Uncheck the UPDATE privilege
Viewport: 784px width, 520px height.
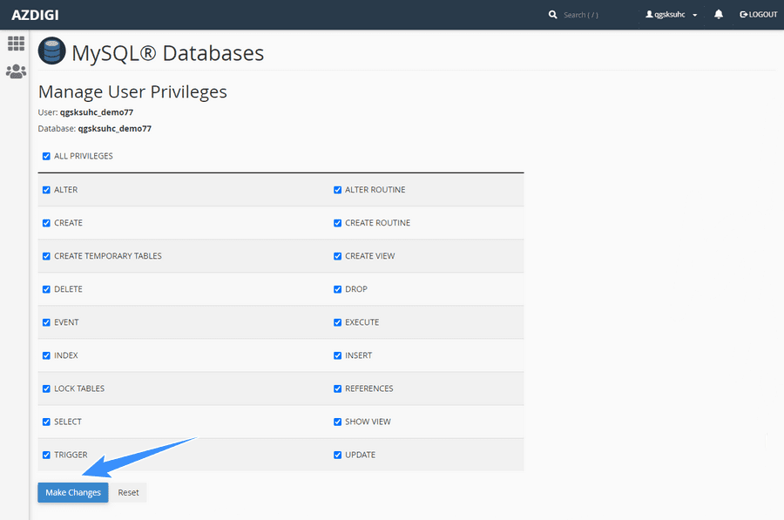[x=337, y=455]
